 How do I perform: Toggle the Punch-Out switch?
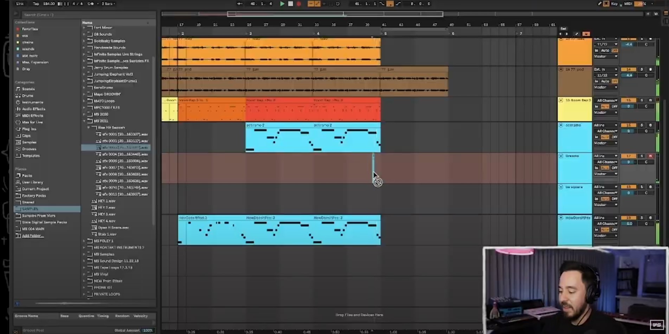coord(398,4)
